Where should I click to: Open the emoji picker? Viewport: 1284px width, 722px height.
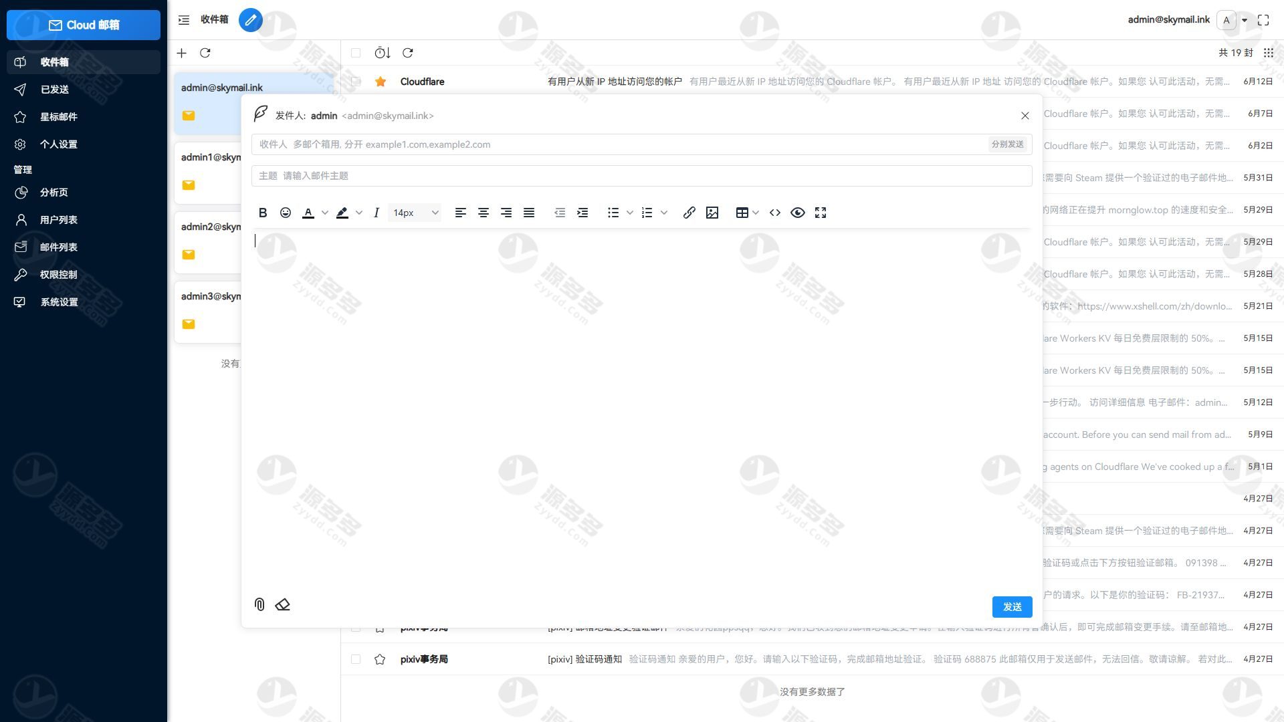point(286,213)
